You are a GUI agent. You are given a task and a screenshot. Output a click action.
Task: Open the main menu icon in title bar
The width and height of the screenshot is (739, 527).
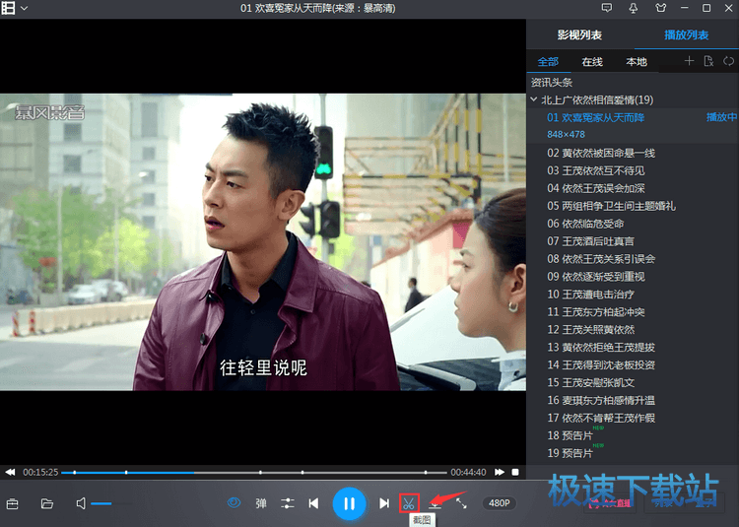(8, 8)
